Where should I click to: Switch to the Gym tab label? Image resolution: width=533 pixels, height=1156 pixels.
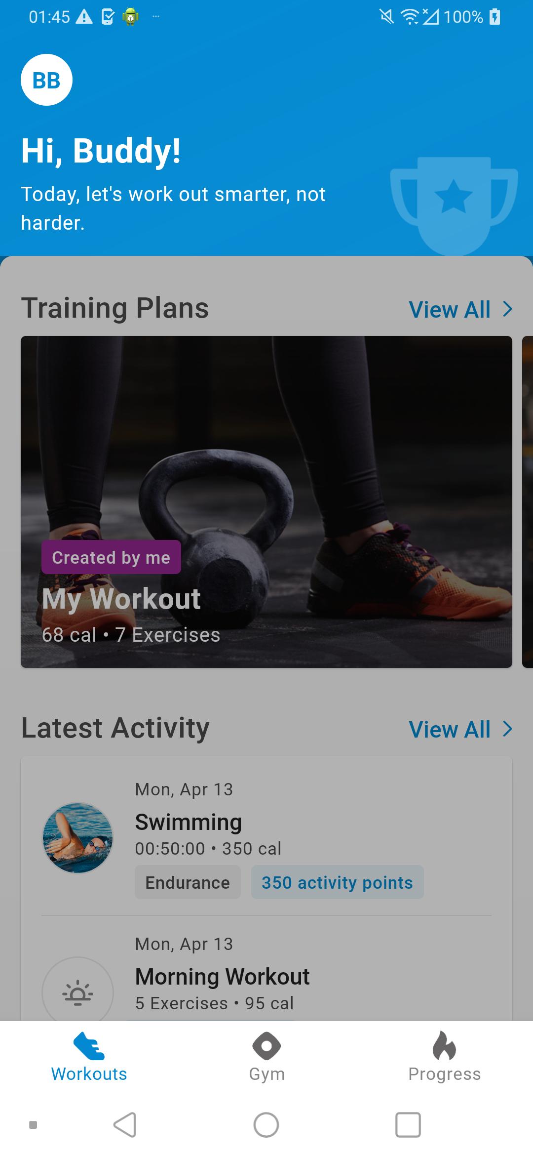pos(267,1074)
